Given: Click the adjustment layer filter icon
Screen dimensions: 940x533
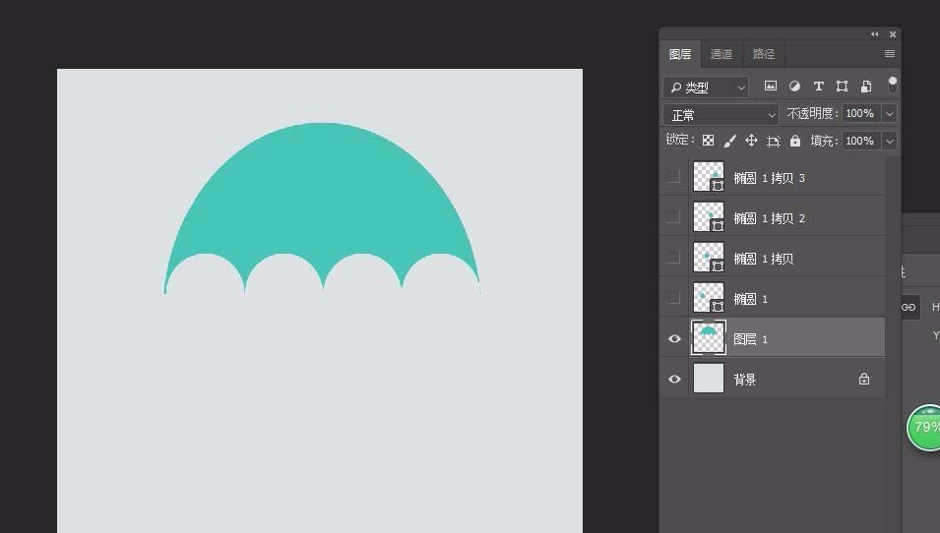Looking at the screenshot, I should 794,87.
